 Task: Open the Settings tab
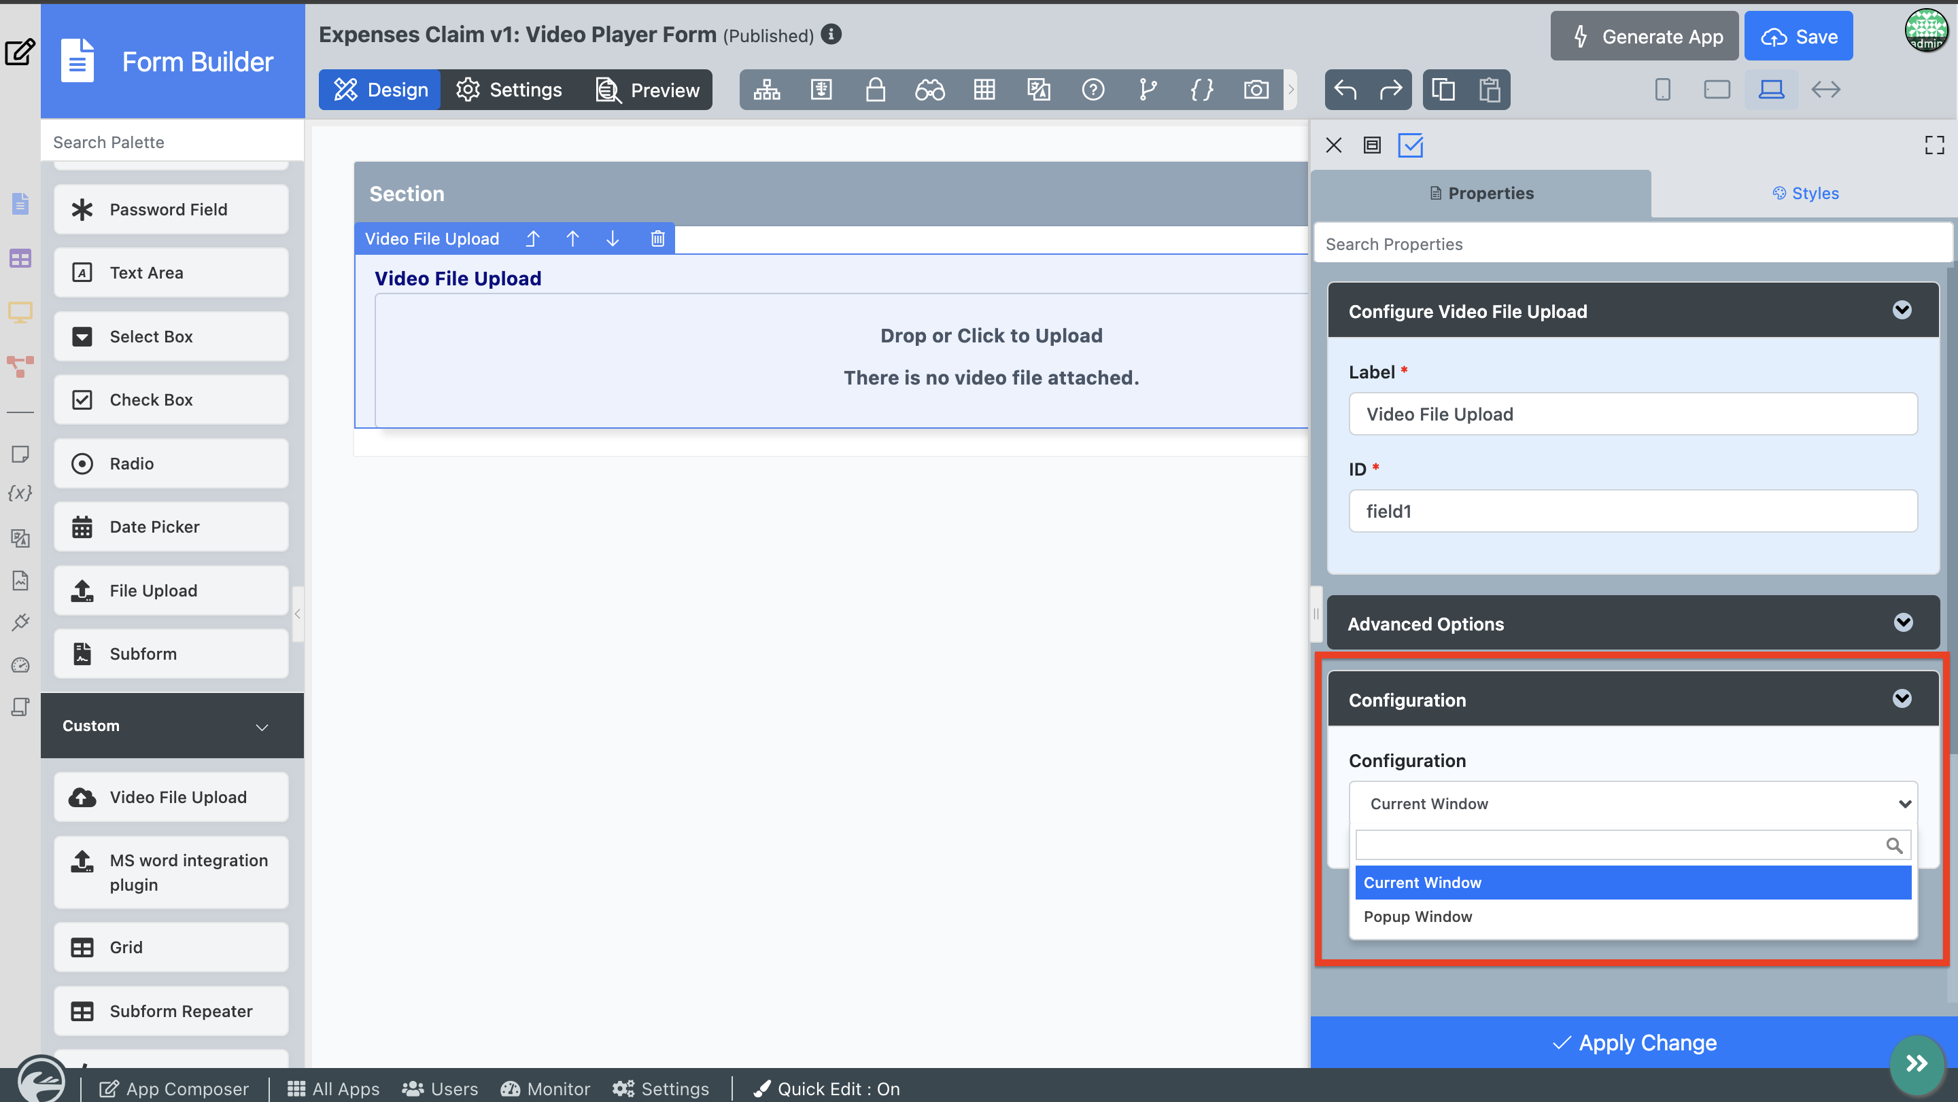pos(509,90)
